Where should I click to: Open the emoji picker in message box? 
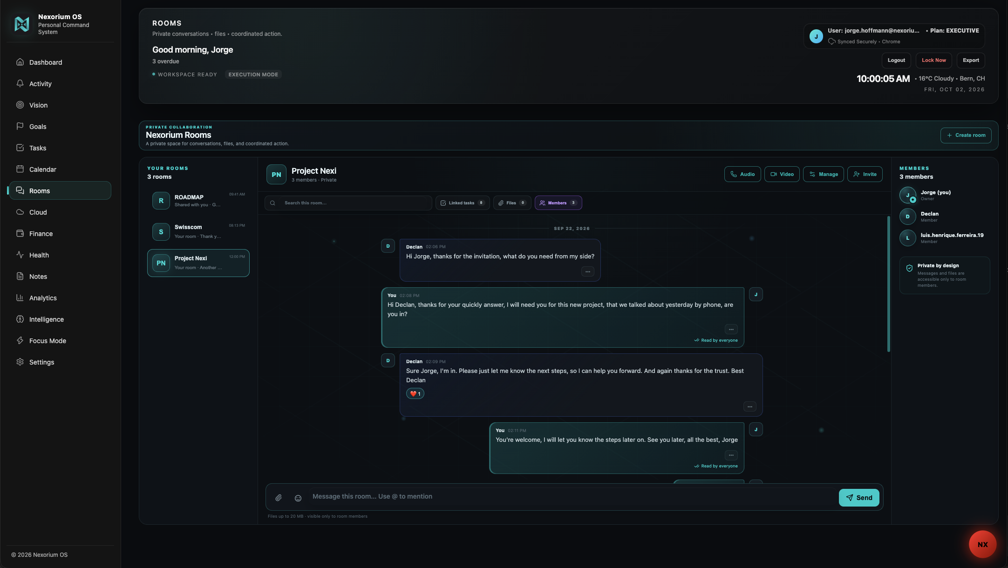coord(298,498)
